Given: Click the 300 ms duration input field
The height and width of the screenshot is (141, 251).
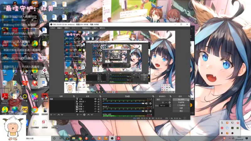Looking at the screenshot, I should point(164,106).
